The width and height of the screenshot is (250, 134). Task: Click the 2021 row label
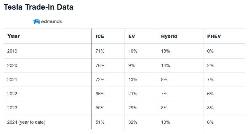click(12, 80)
